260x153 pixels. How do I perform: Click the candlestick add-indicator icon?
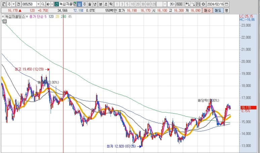pos(187,4)
